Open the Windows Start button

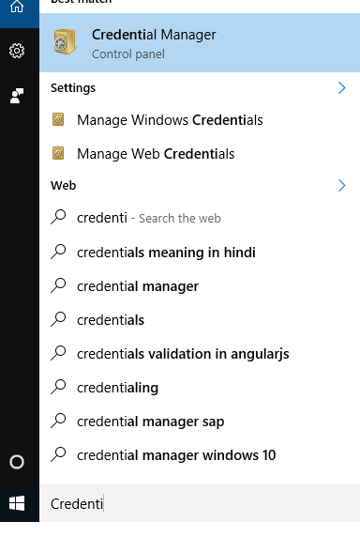pyautogui.click(x=17, y=503)
